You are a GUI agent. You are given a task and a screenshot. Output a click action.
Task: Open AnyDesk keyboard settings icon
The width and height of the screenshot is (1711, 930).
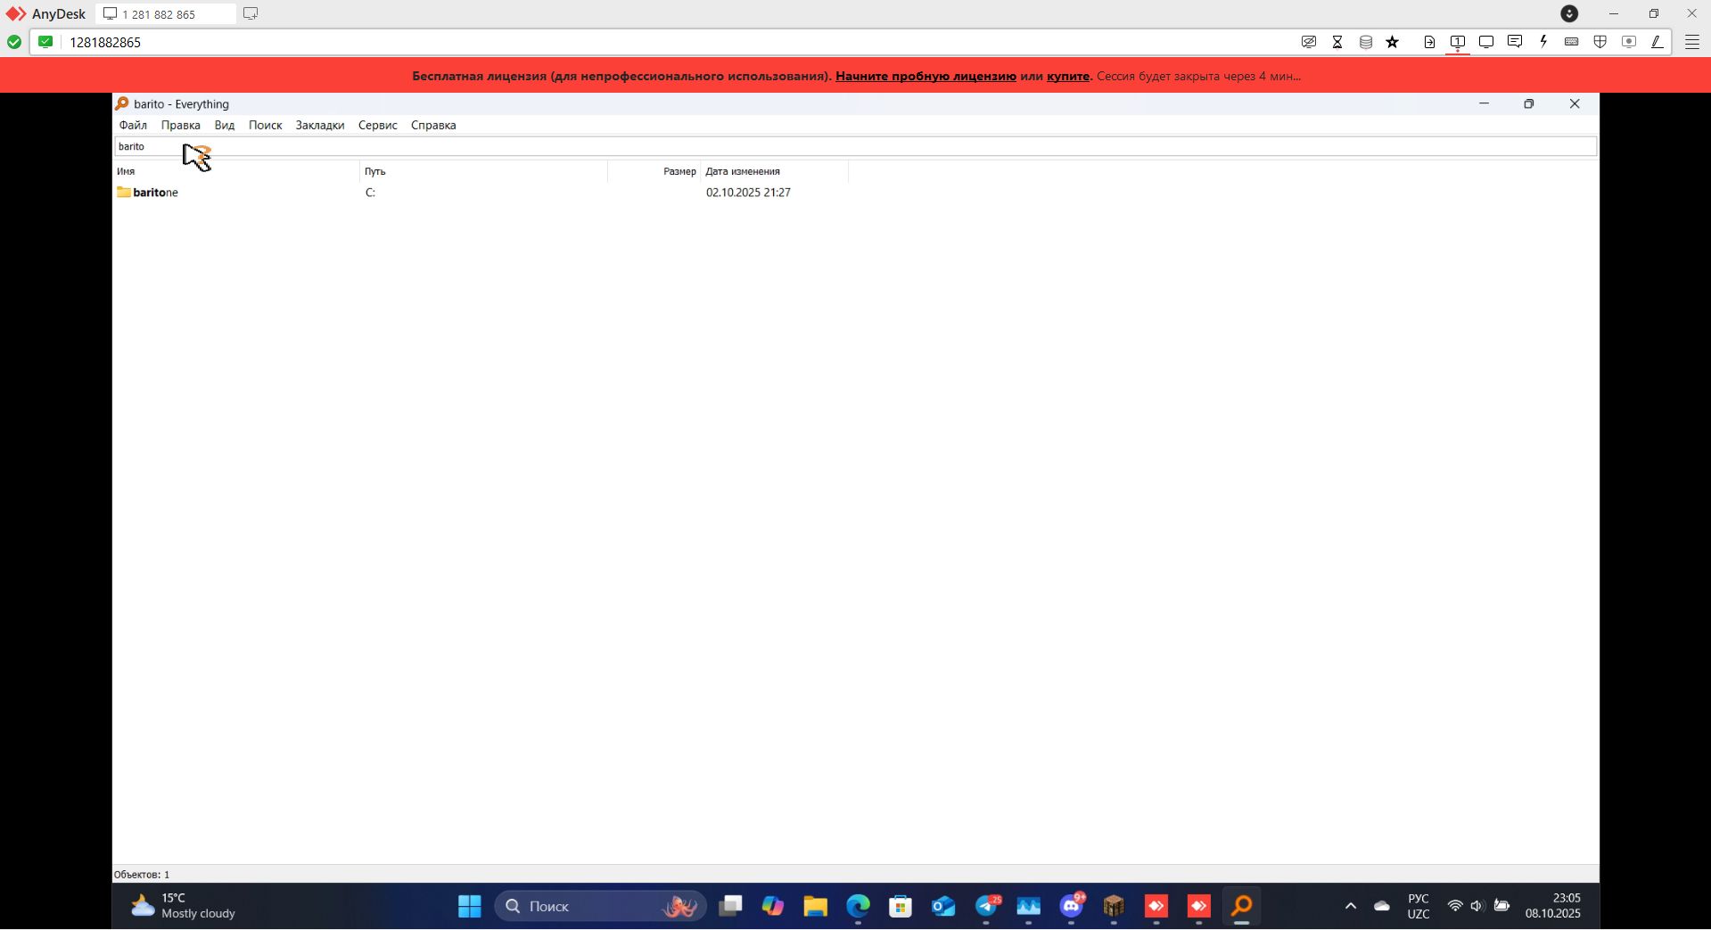[1572, 42]
